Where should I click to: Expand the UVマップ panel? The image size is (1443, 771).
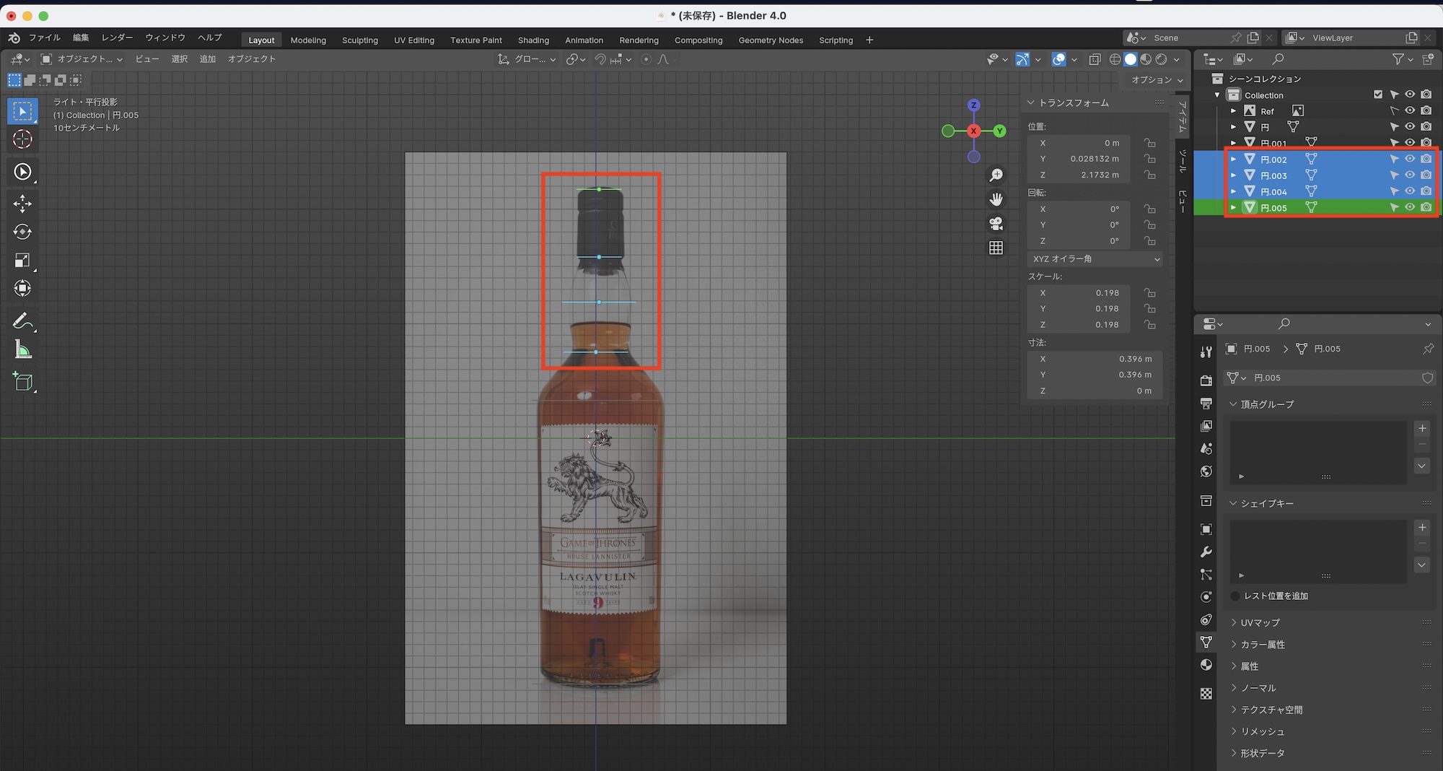coord(1260,622)
